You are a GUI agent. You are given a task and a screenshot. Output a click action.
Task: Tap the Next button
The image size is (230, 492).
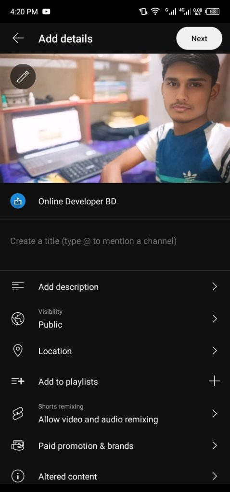click(199, 38)
